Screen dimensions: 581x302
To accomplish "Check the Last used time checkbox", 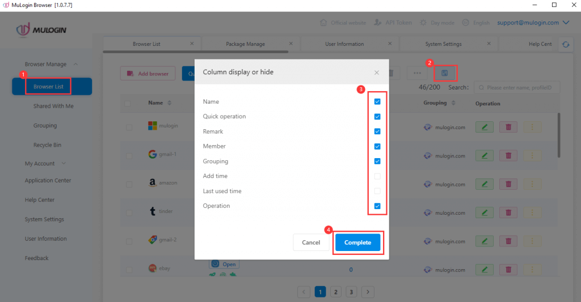I will 377,191.
